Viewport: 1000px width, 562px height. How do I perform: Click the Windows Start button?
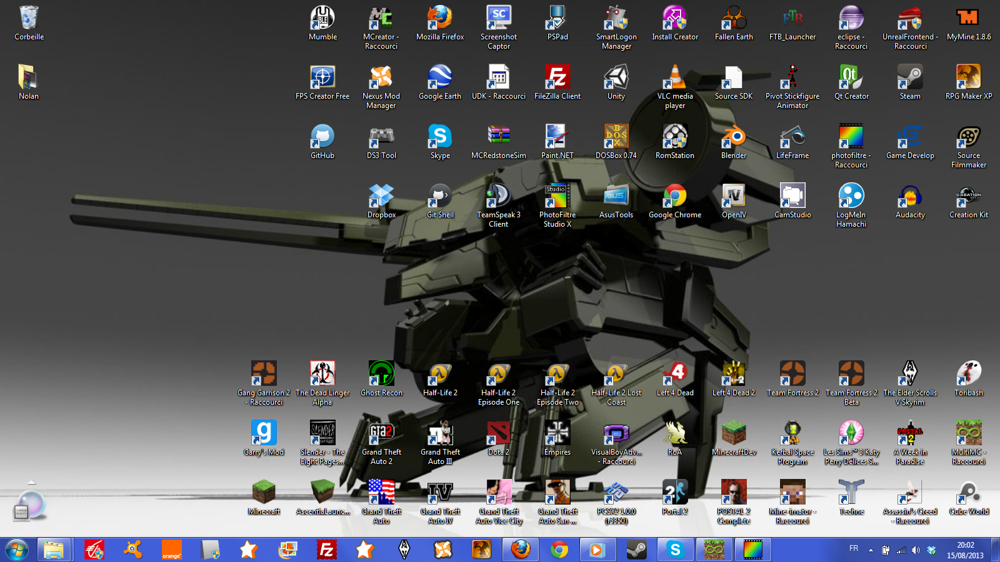pos(17,550)
